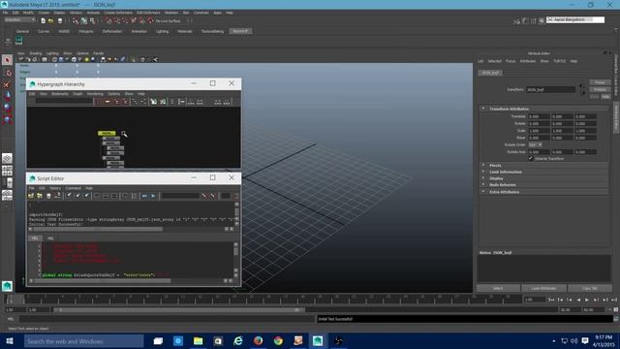Viewport: 620px width, 349px height.
Task: Pick the Paint selection tool in the toolbox
Action: click(7, 84)
